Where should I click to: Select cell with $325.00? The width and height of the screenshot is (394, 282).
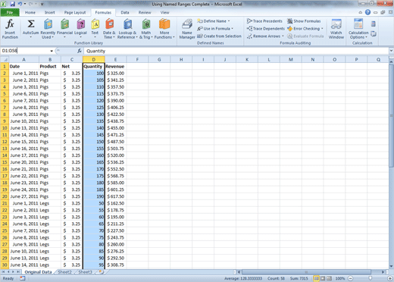tap(115, 73)
